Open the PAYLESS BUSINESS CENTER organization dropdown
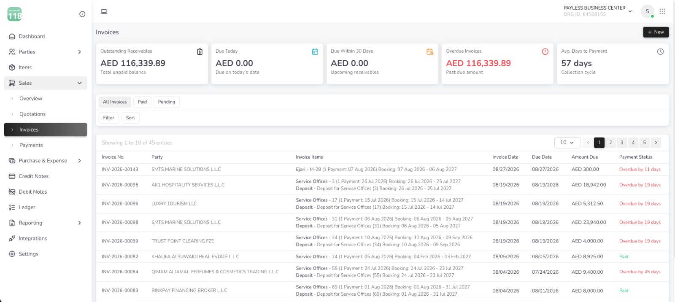 [x=598, y=11]
